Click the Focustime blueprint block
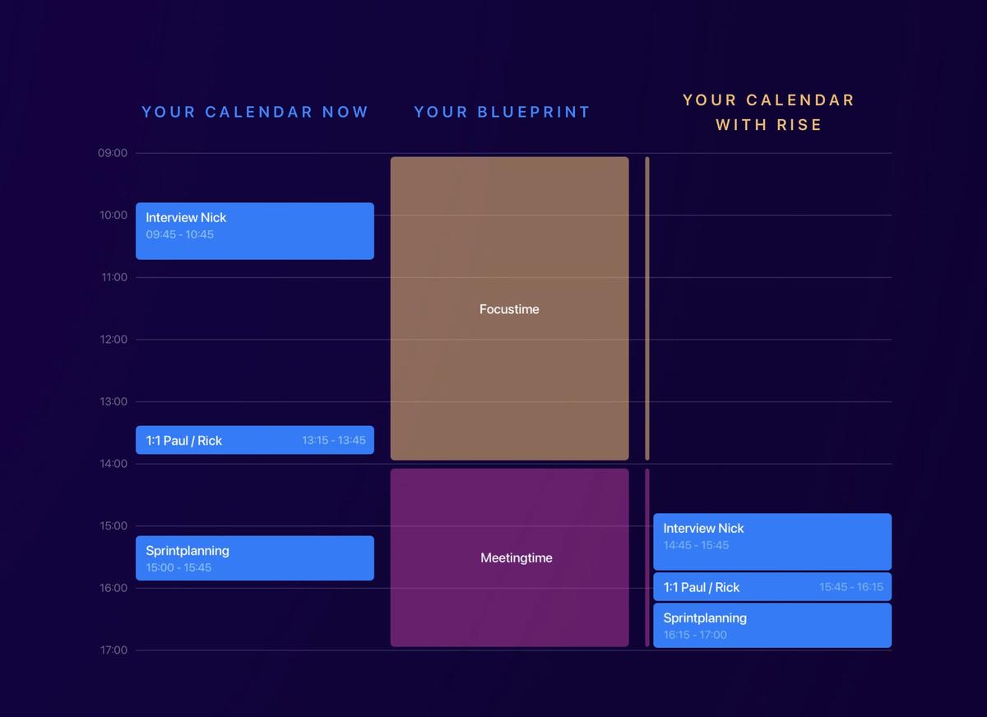 pyautogui.click(x=509, y=308)
